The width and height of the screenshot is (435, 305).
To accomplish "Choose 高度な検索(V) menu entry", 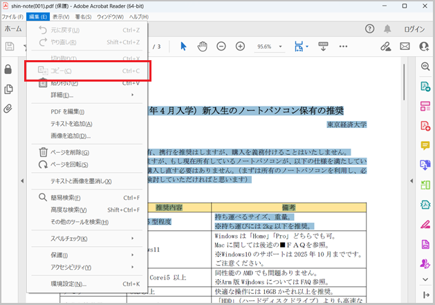I will point(87,210).
